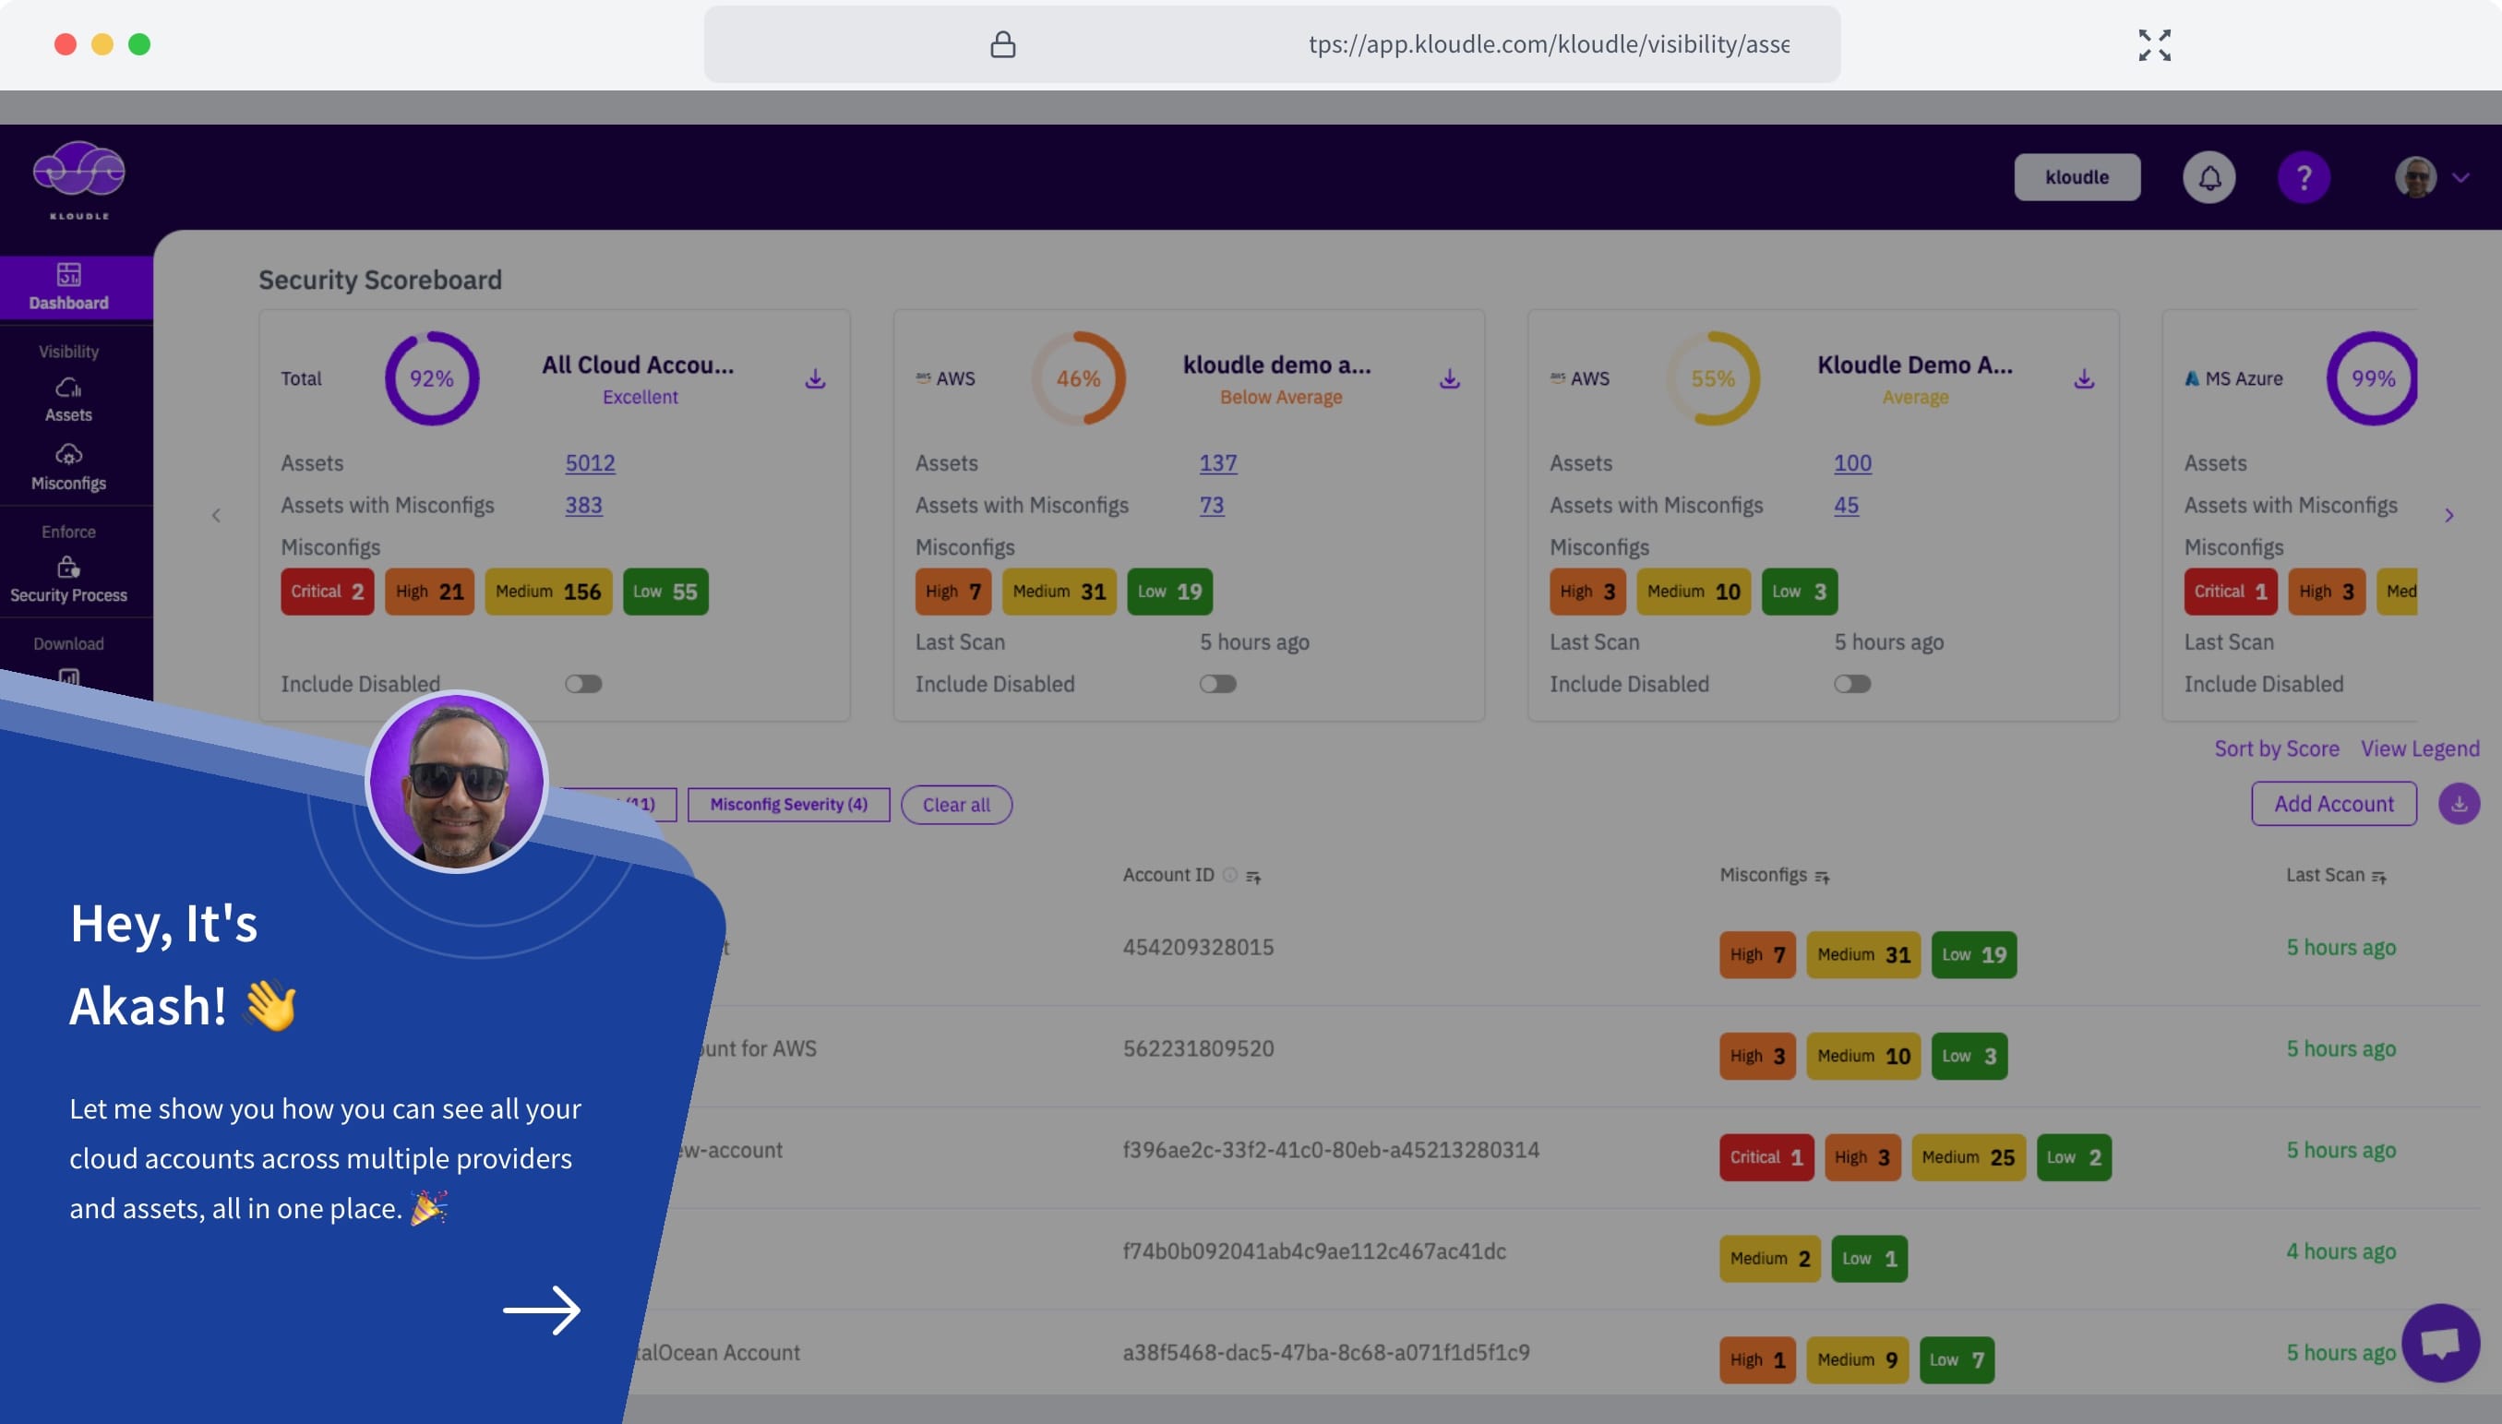This screenshot has width=2502, height=1424.
Task: Click the purple round download icon beside Add Account
Action: [2458, 804]
